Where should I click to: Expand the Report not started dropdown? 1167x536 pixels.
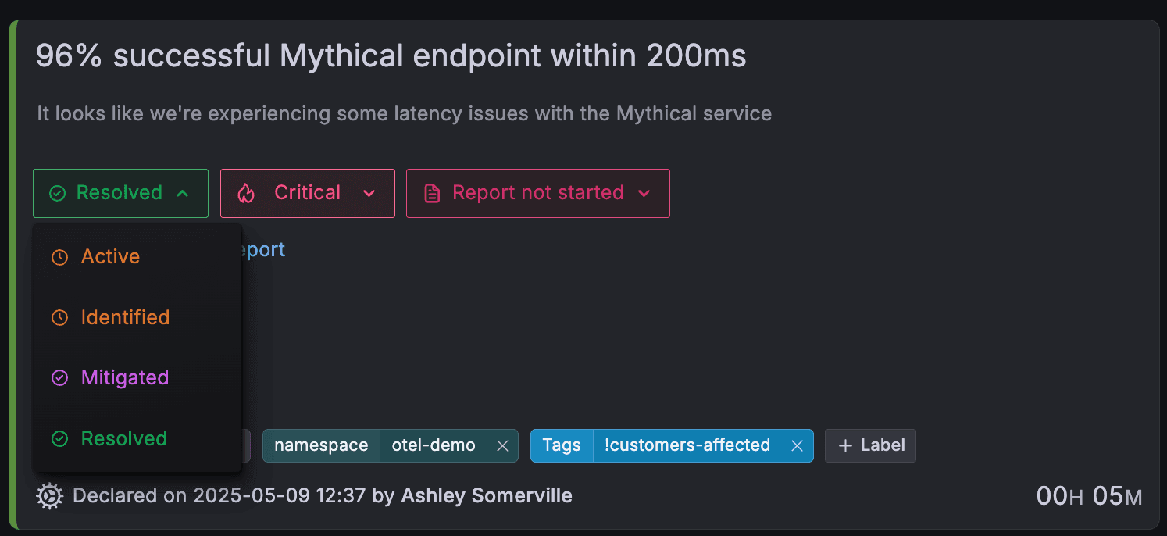(537, 193)
